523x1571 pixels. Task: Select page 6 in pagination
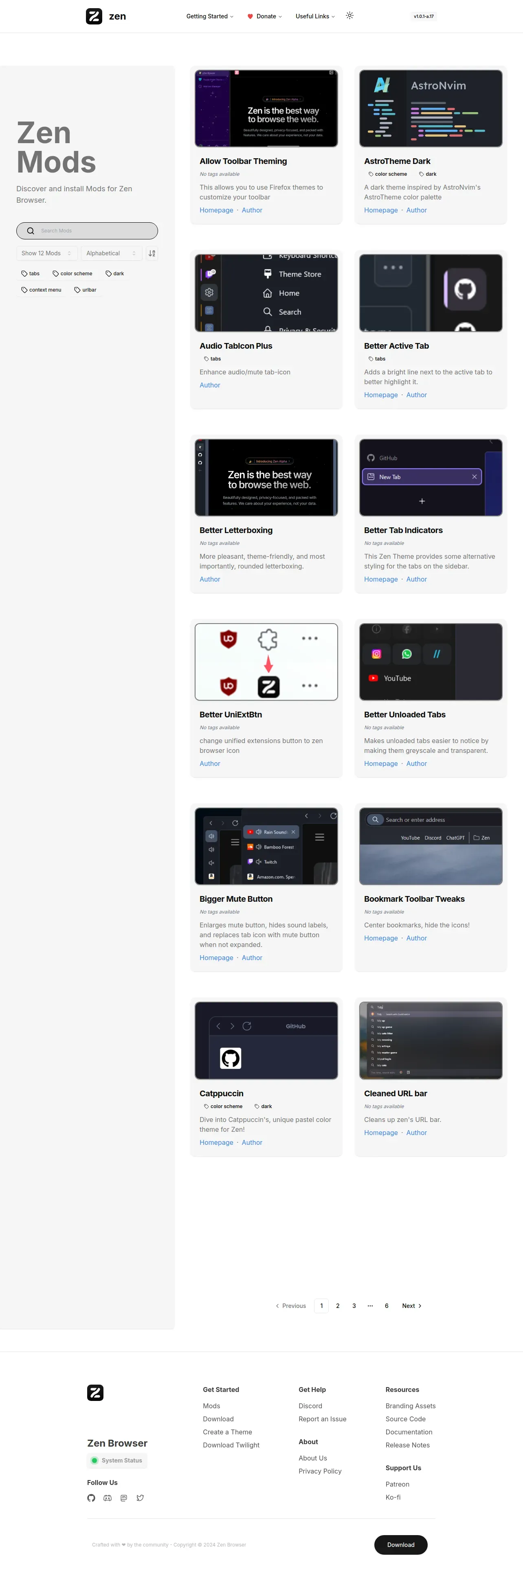387,1306
